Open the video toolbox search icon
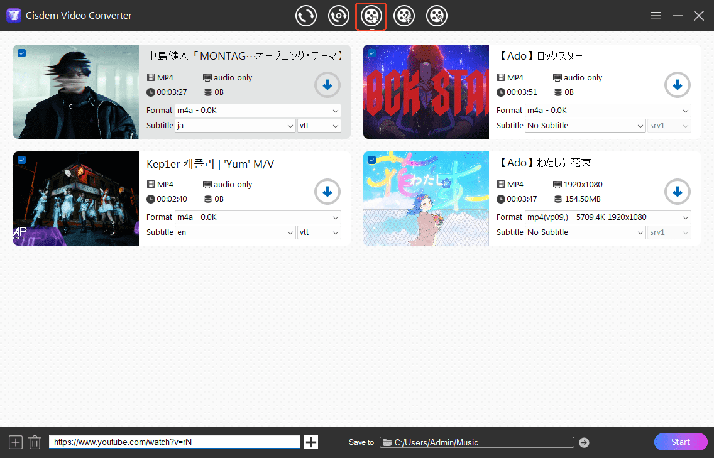The image size is (714, 458). [x=437, y=16]
